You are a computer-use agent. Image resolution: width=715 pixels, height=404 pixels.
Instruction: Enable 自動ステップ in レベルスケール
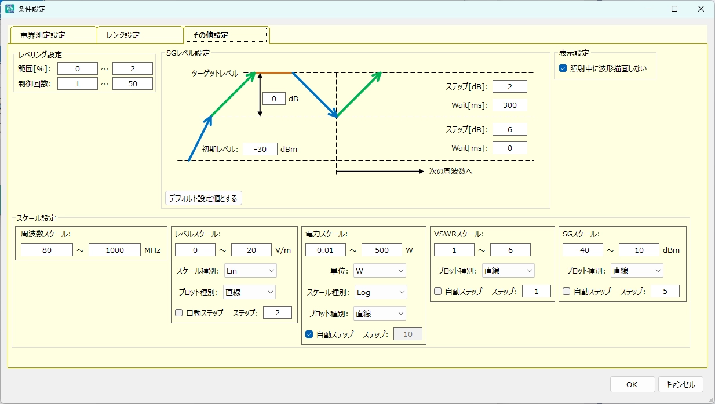[179, 313]
